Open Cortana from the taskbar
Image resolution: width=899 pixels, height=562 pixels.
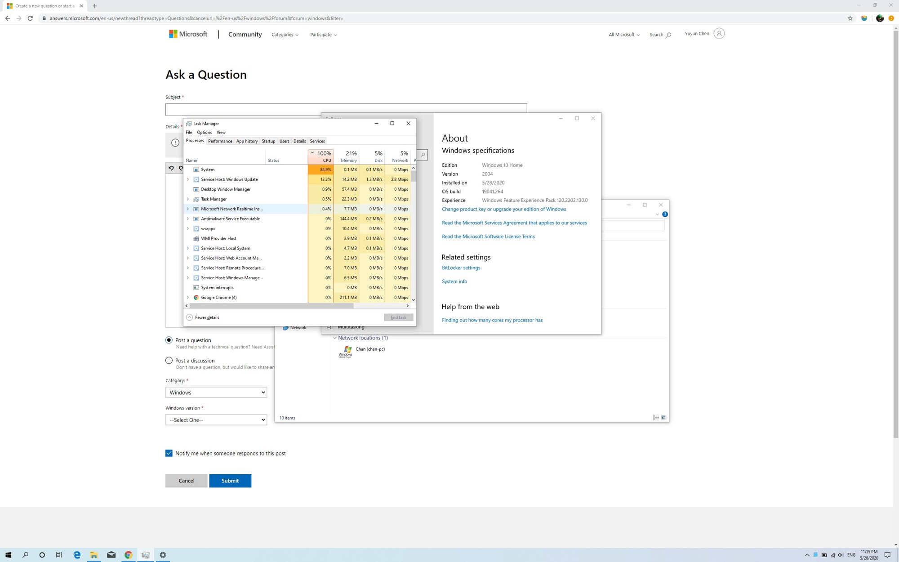[42, 555]
